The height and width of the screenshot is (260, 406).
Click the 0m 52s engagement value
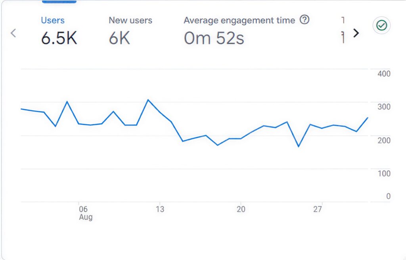(x=214, y=38)
